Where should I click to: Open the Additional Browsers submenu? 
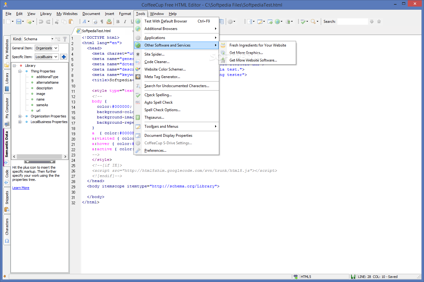coord(176,29)
